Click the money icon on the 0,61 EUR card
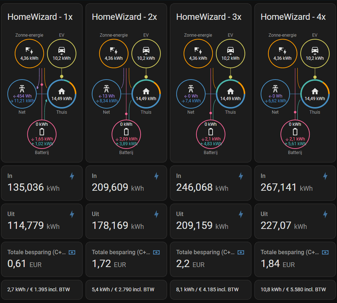This screenshot has height=303, width=337. [72, 252]
